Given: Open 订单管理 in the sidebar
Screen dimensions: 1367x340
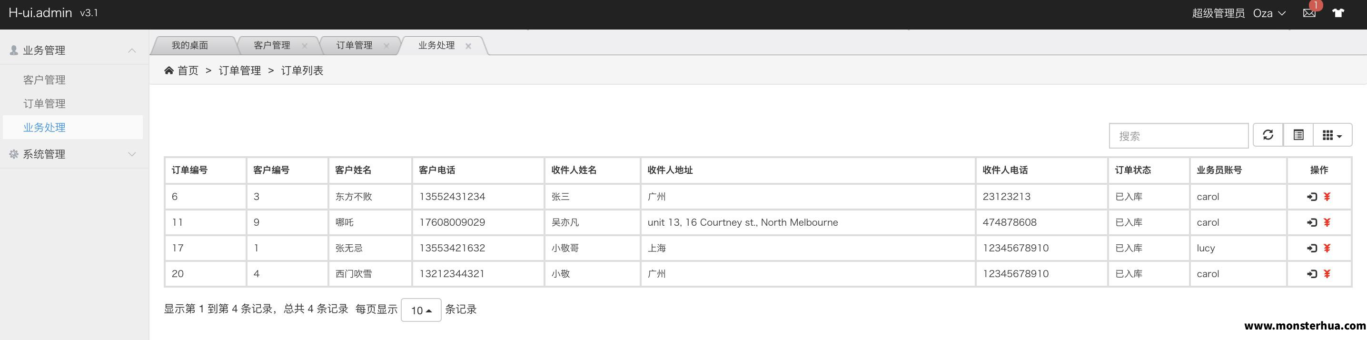Looking at the screenshot, I should pyautogui.click(x=45, y=104).
